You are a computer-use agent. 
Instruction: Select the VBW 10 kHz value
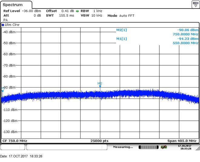[97, 16]
